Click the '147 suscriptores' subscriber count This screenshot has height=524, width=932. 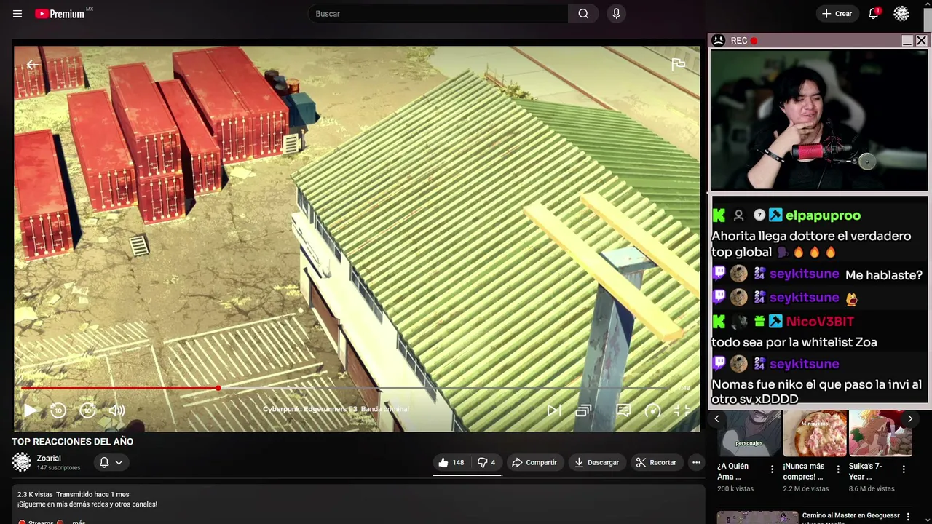tap(59, 468)
